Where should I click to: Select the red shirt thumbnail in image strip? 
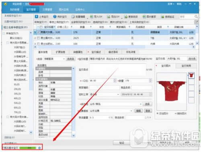(x=191, y=75)
